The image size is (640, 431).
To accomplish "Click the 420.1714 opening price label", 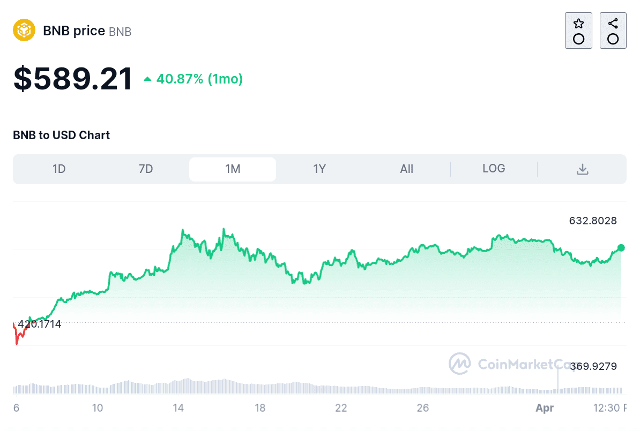I will point(39,324).
